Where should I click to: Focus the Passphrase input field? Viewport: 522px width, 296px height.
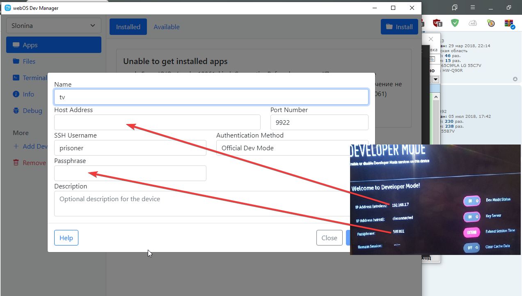pos(130,173)
